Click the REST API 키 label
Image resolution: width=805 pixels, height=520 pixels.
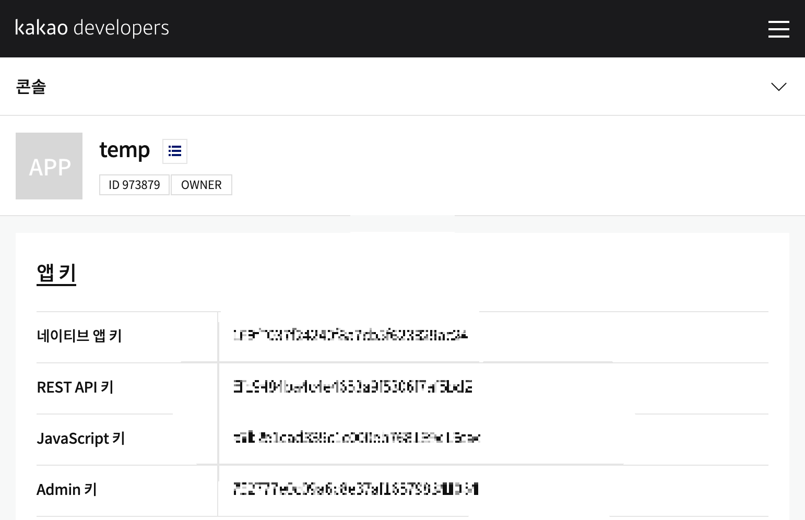click(75, 387)
